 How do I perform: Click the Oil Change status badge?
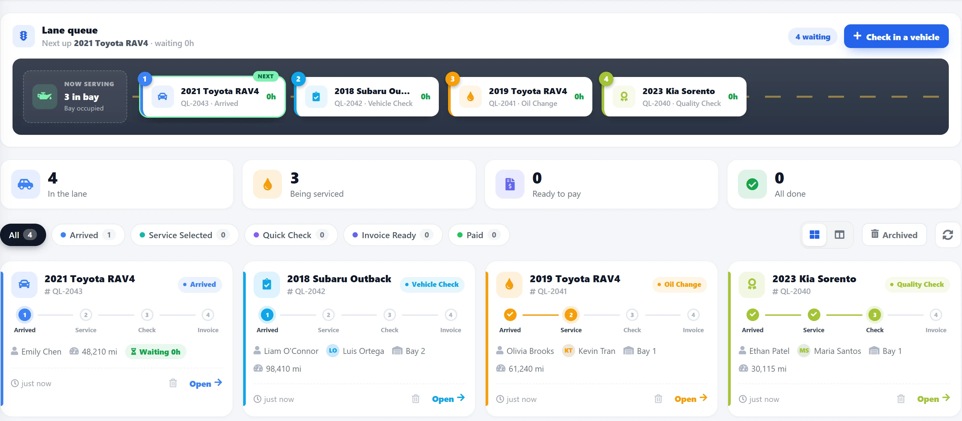click(x=679, y=285)
